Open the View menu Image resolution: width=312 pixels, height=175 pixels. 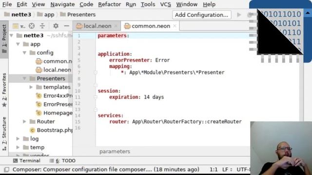click(38, 4)
